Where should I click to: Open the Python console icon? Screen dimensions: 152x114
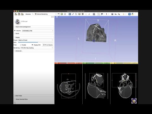click(133, 14)
